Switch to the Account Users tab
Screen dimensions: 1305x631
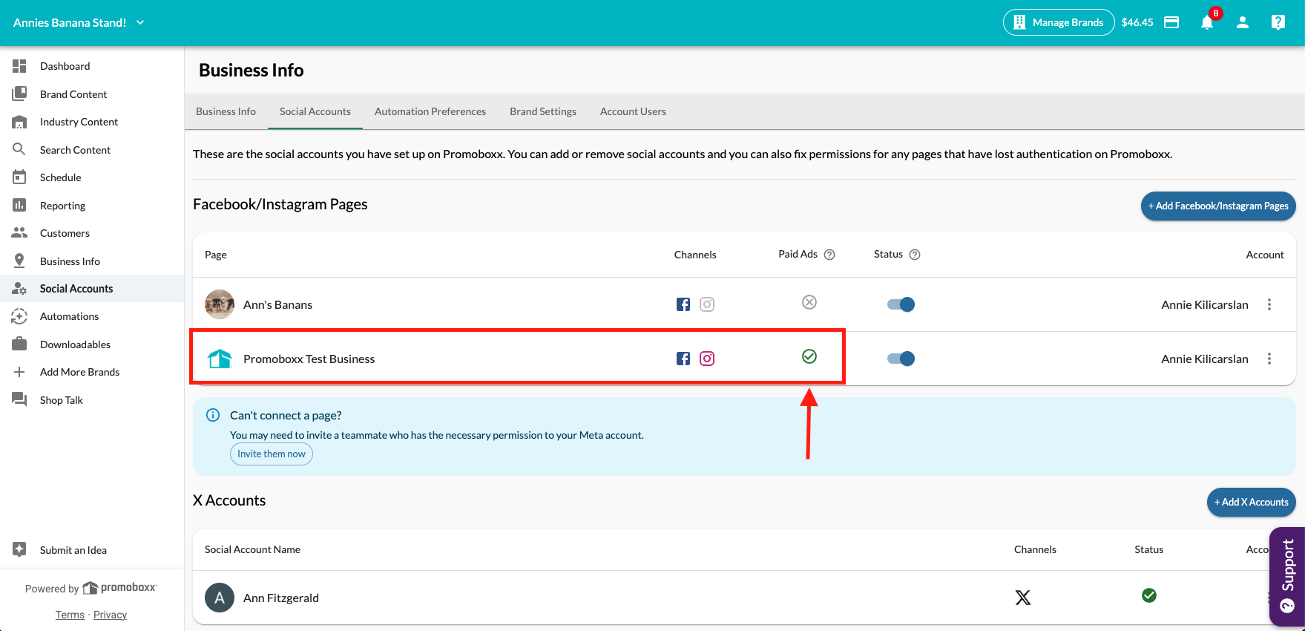coord(633,111)
